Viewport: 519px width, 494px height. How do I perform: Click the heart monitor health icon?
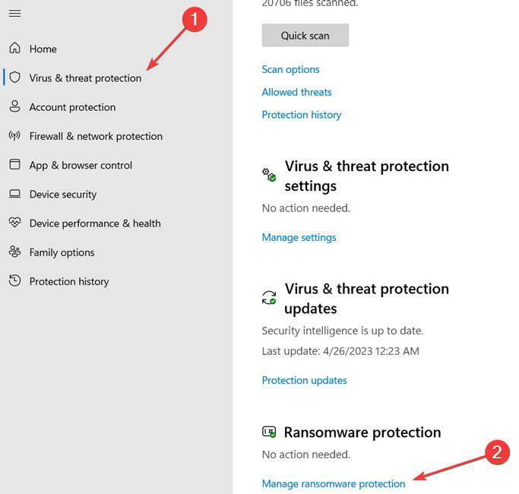(x=15, y=222)
